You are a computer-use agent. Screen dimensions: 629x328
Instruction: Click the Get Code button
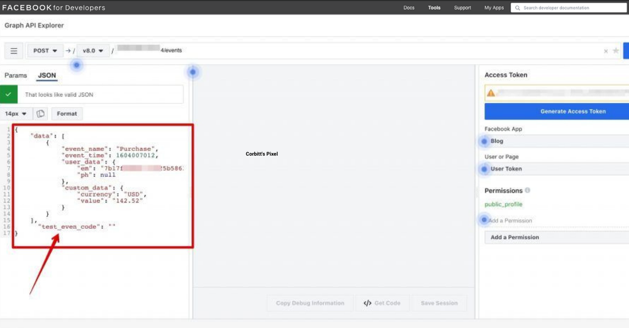(382, 303)
